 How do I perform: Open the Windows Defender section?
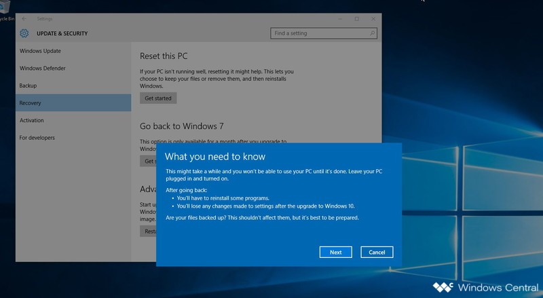point(43,69)
